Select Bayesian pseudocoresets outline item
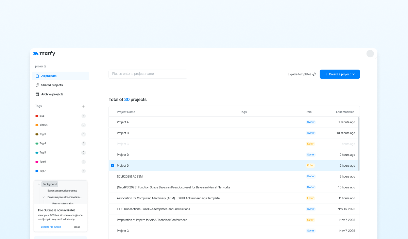 pos(62,191)
